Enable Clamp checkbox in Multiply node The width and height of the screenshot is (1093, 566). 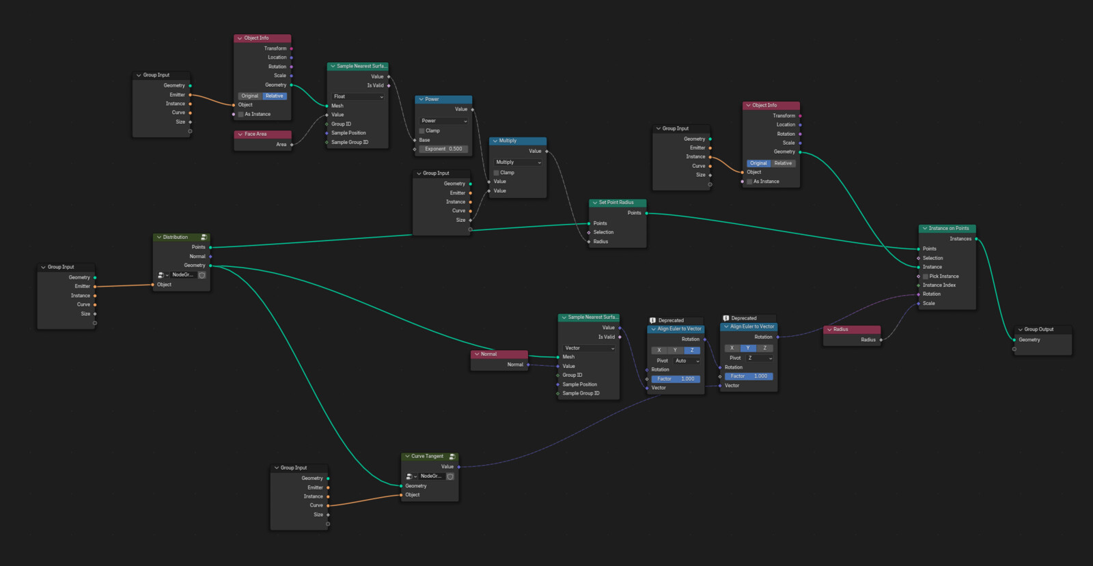[x=497, y=173]
